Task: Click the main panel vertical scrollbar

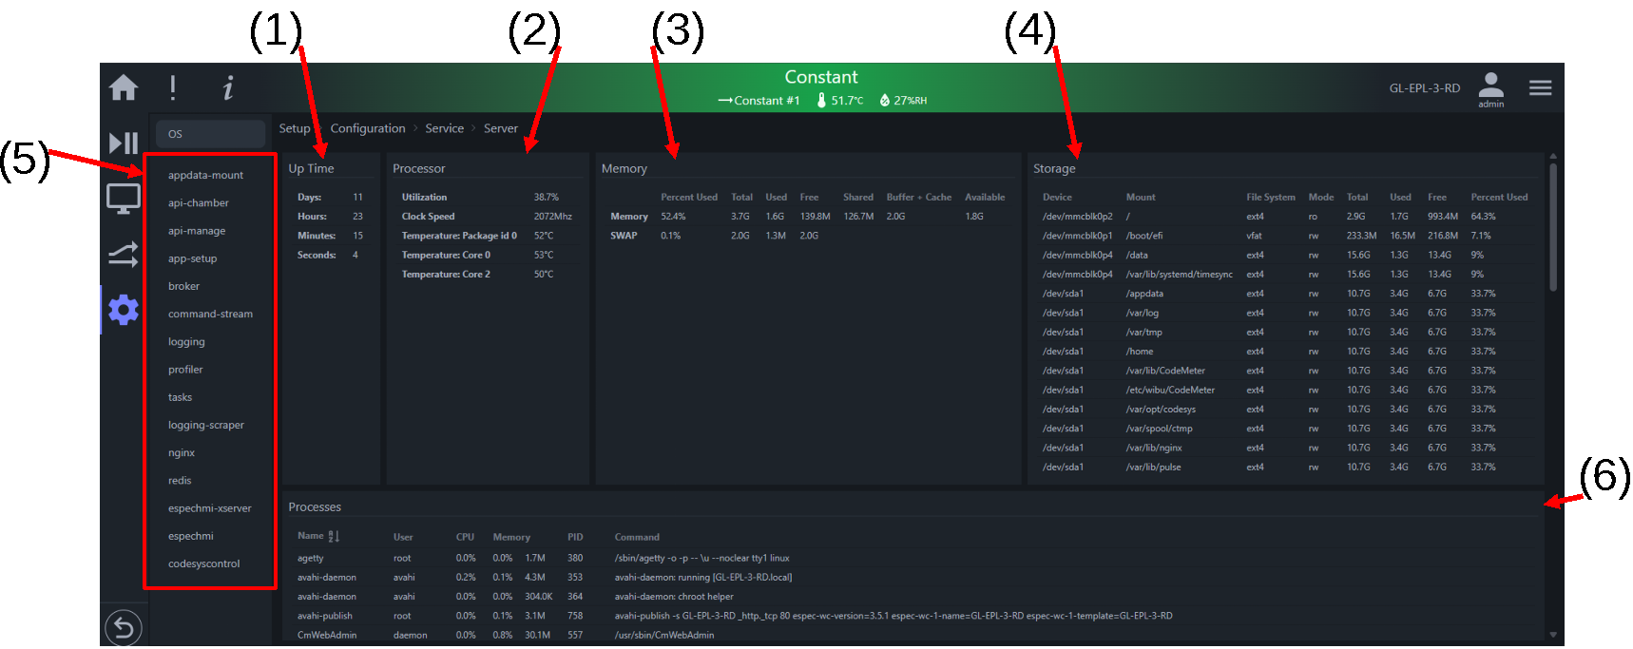Action: [x=1553, y=226]
